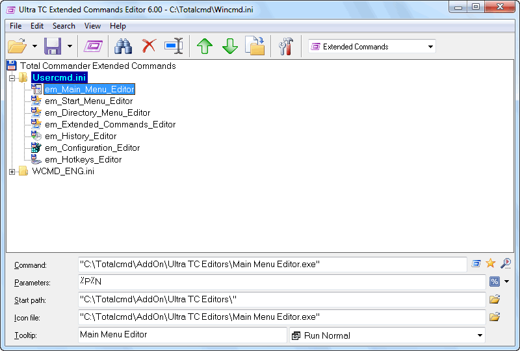Viewport: 520px width, 351px height.
Task: Click into the Tooltip input field
Action: pyautogui.click(x=183, y=335)
